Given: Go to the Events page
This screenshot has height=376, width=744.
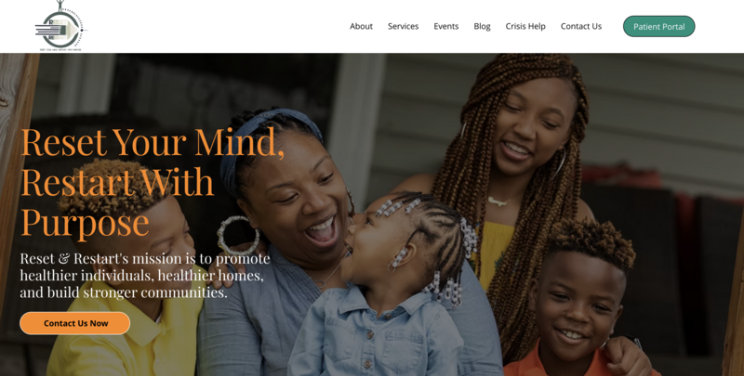Looking at the screenshot, I should pos(446,27).
